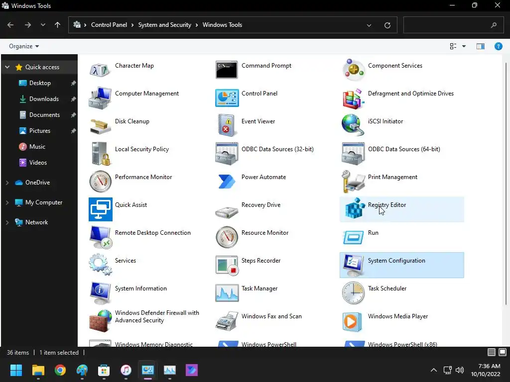Switch to details view in status bar
The width and height of the screenshot is (510, 382).
(x=492, y=352)
